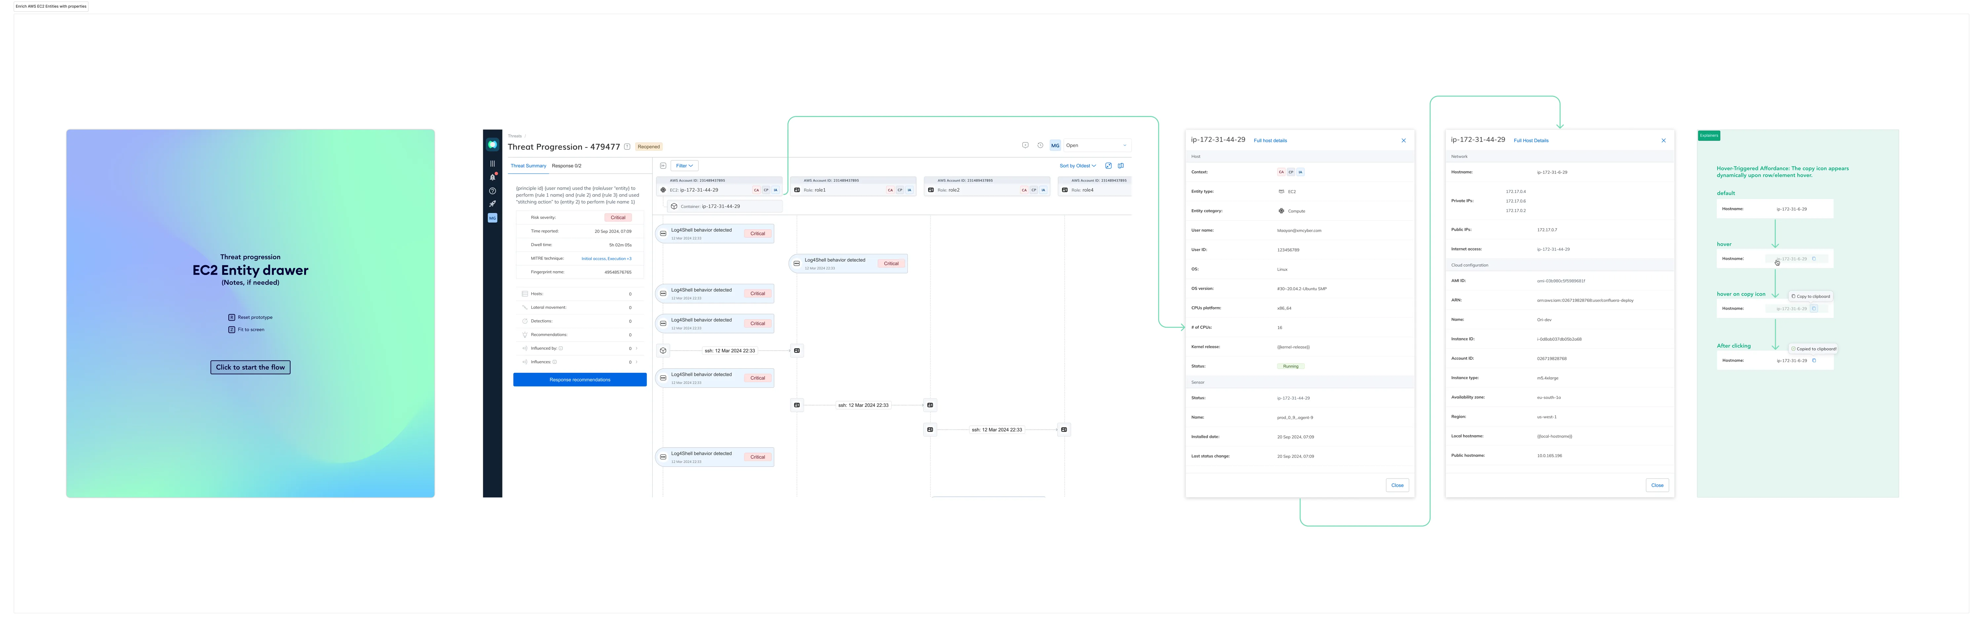Click the Running status badge in the drawer
This screenshot has width=1983, height=627.
(x=1291, y=366)
